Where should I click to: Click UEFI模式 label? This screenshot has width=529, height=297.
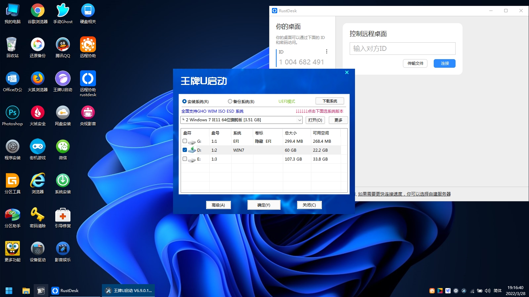point(287,101)
